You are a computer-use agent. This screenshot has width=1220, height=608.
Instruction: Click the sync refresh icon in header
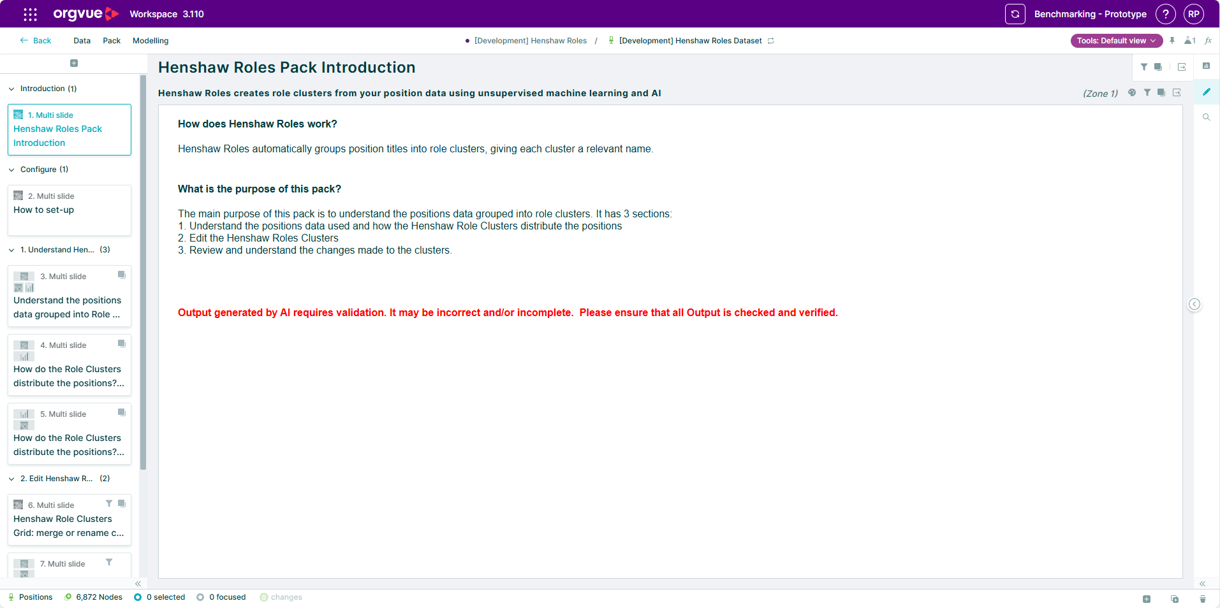click(x=1015, y=14)
